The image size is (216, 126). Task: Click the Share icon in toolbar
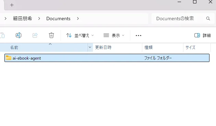point(35,35)
